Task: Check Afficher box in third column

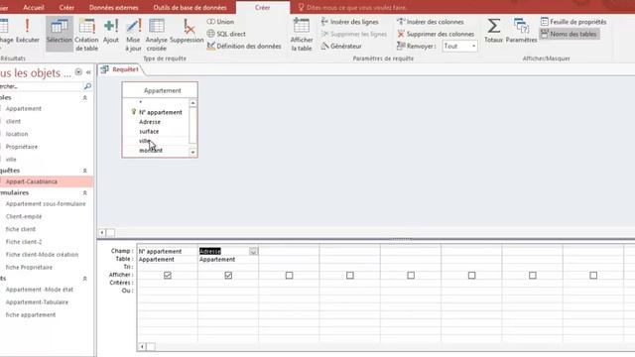Action: [289, 276]
